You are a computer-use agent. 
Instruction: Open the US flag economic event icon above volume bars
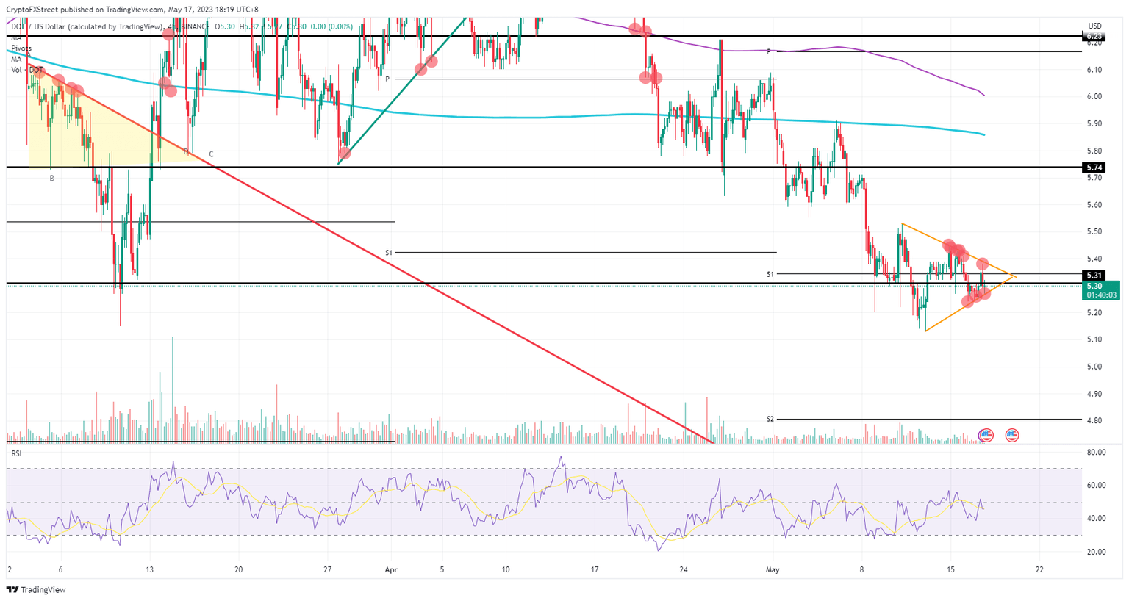click(x=986, y=435)
